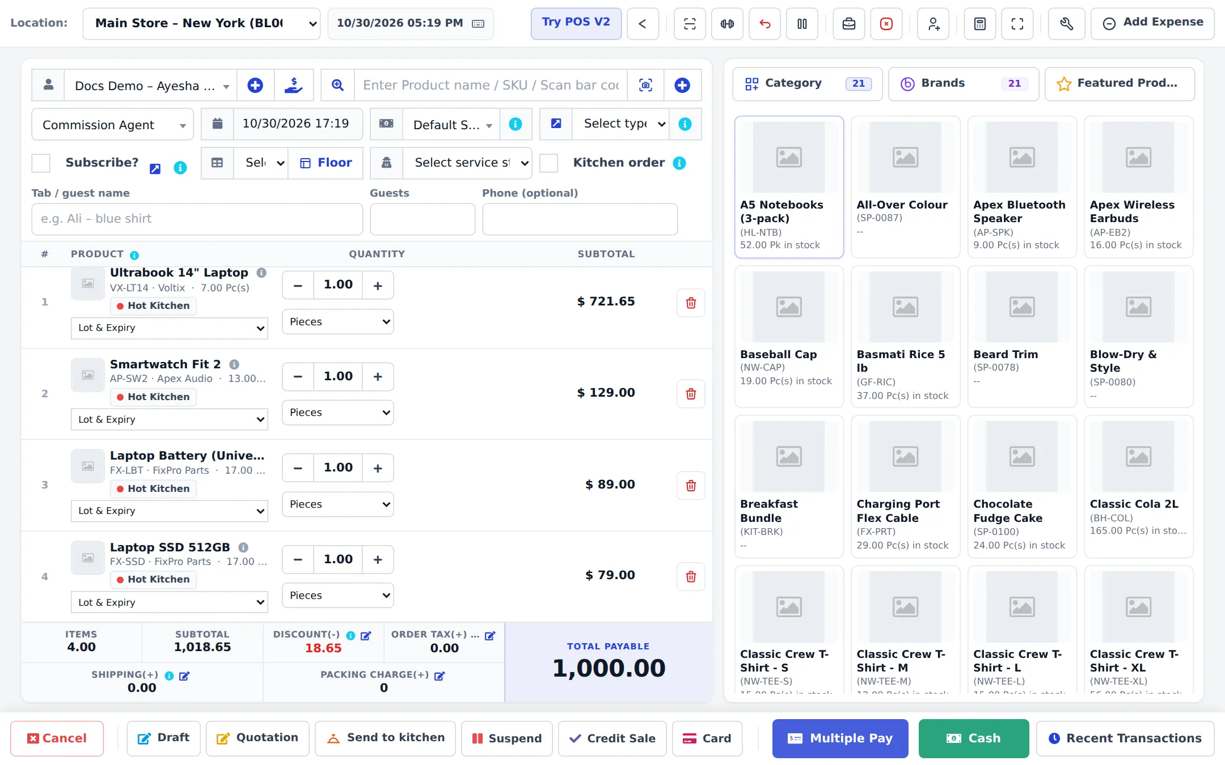Open the Location dropdown
The height and width of the screenshot is (765, 1225).
(201, 24)
